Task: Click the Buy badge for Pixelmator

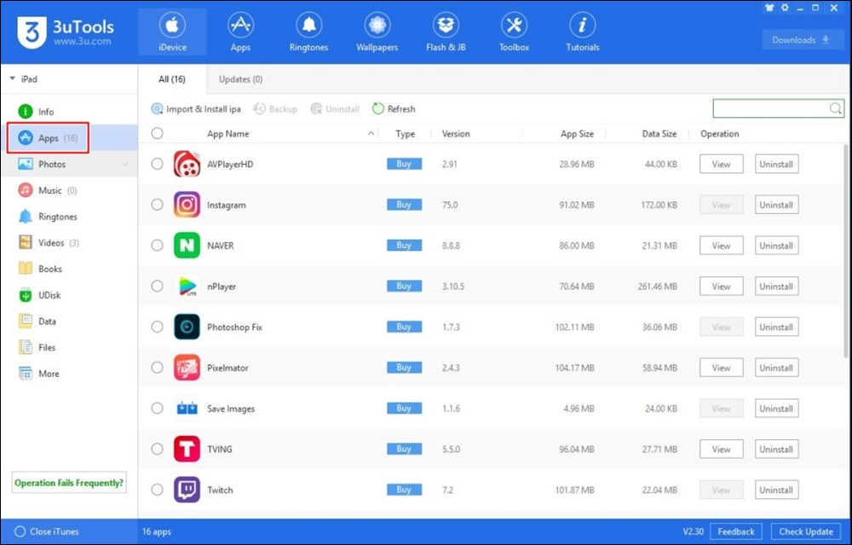Action: pos(404,368)
